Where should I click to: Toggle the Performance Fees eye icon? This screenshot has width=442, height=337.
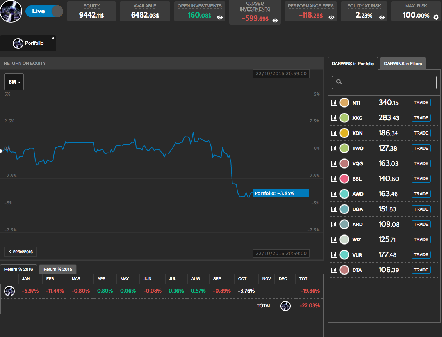point(331,18)
